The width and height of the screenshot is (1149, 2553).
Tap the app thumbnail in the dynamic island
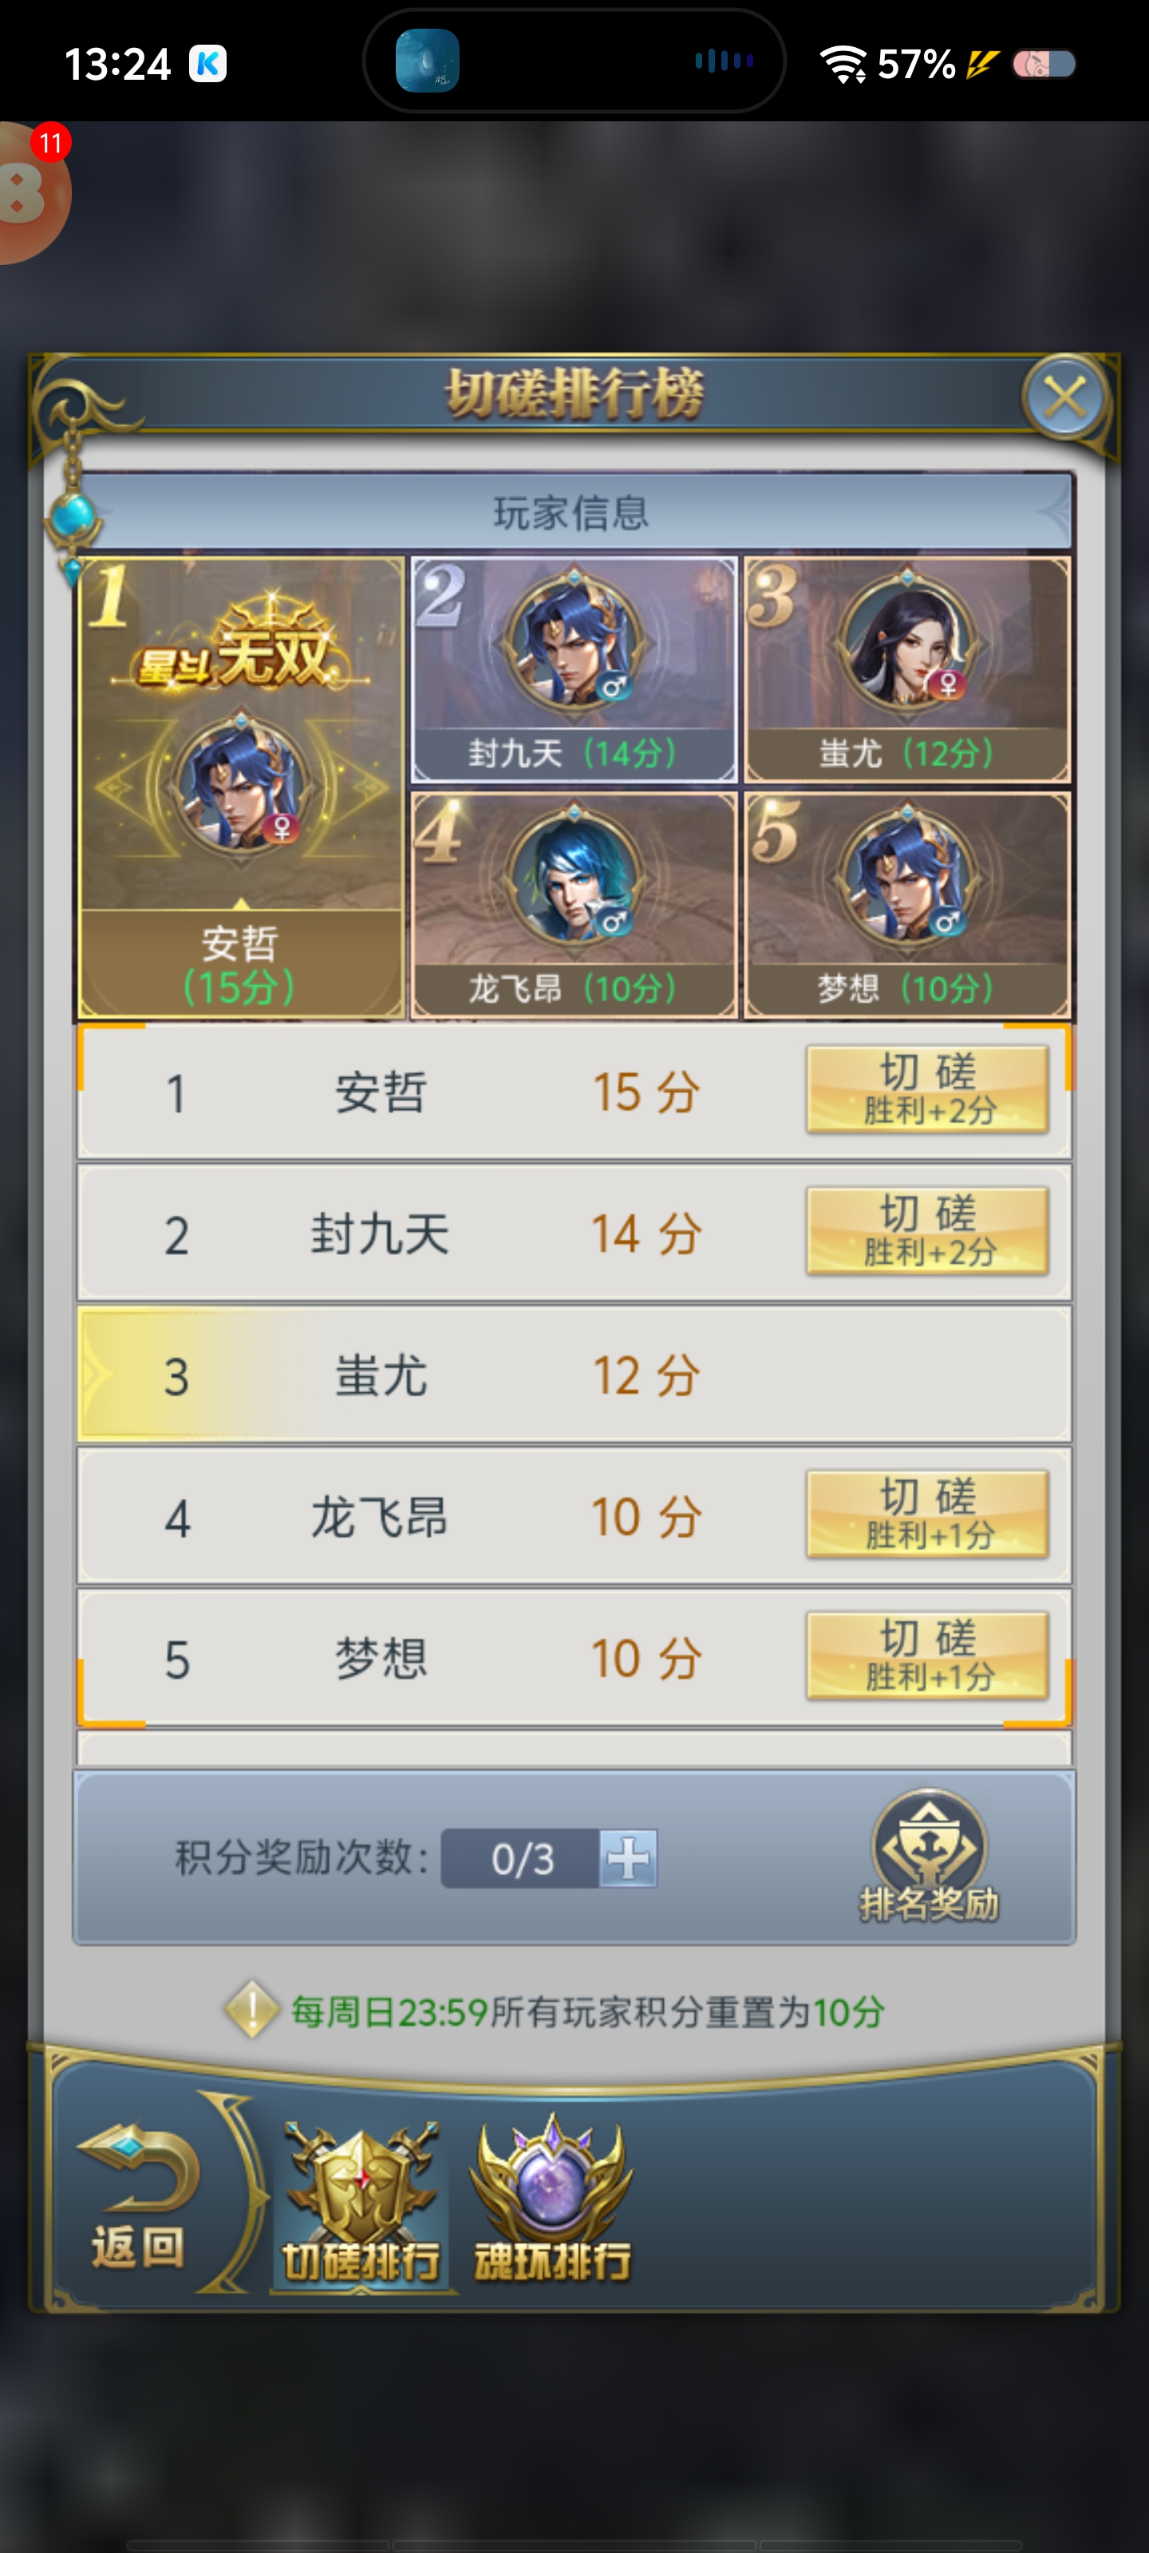pyautogui.click(x=427, y=61)
